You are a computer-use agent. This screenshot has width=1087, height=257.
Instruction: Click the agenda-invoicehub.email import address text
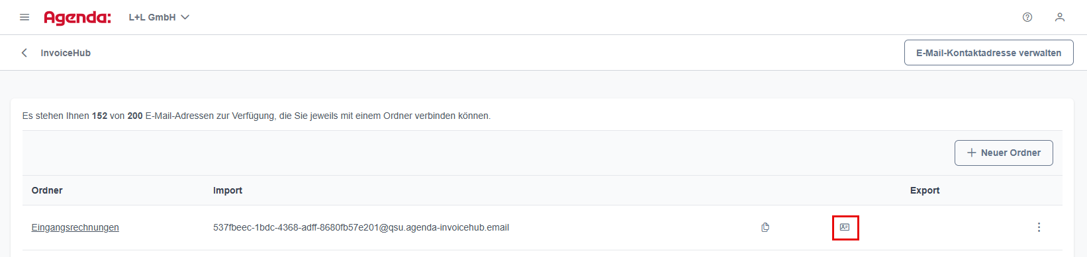click(x=361, y=227)
